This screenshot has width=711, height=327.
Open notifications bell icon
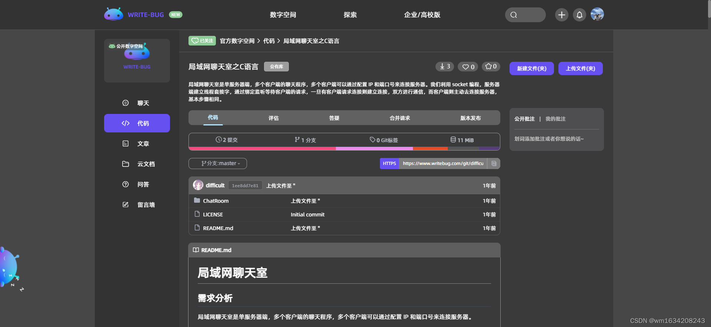[579, 15]
